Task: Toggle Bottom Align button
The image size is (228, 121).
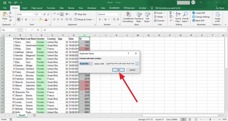Action: tap(62, 14)
